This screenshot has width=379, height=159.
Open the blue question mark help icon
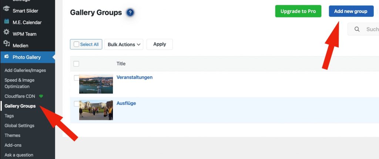coord(130,13)
